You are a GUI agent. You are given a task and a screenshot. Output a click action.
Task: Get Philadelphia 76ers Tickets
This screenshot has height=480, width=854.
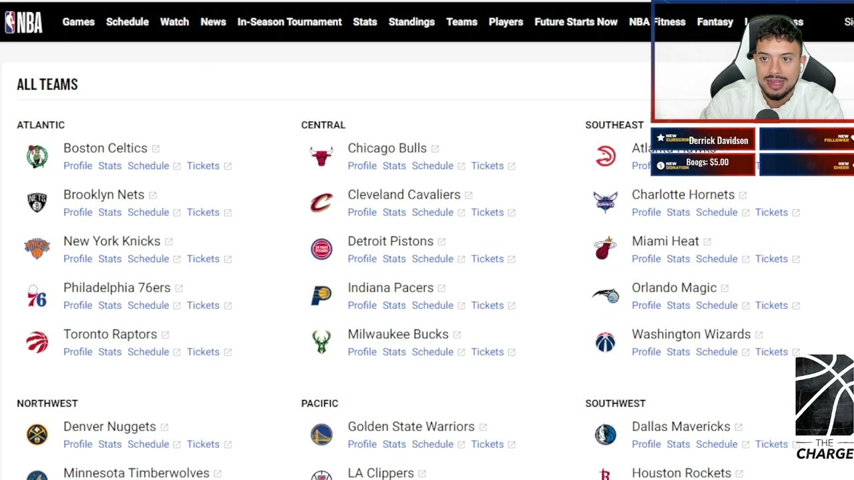pos(203,305)
